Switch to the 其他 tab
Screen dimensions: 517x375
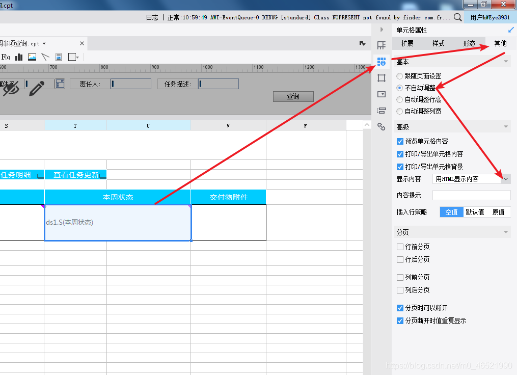tap(500, 43)
